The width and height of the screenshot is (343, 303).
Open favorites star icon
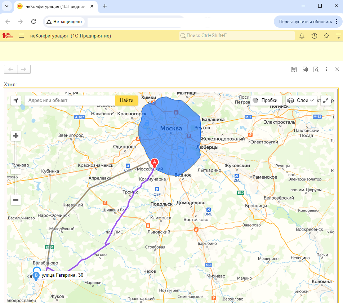point(326,36)
